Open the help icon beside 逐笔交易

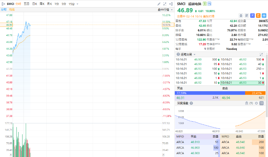(x=178, y=54)
